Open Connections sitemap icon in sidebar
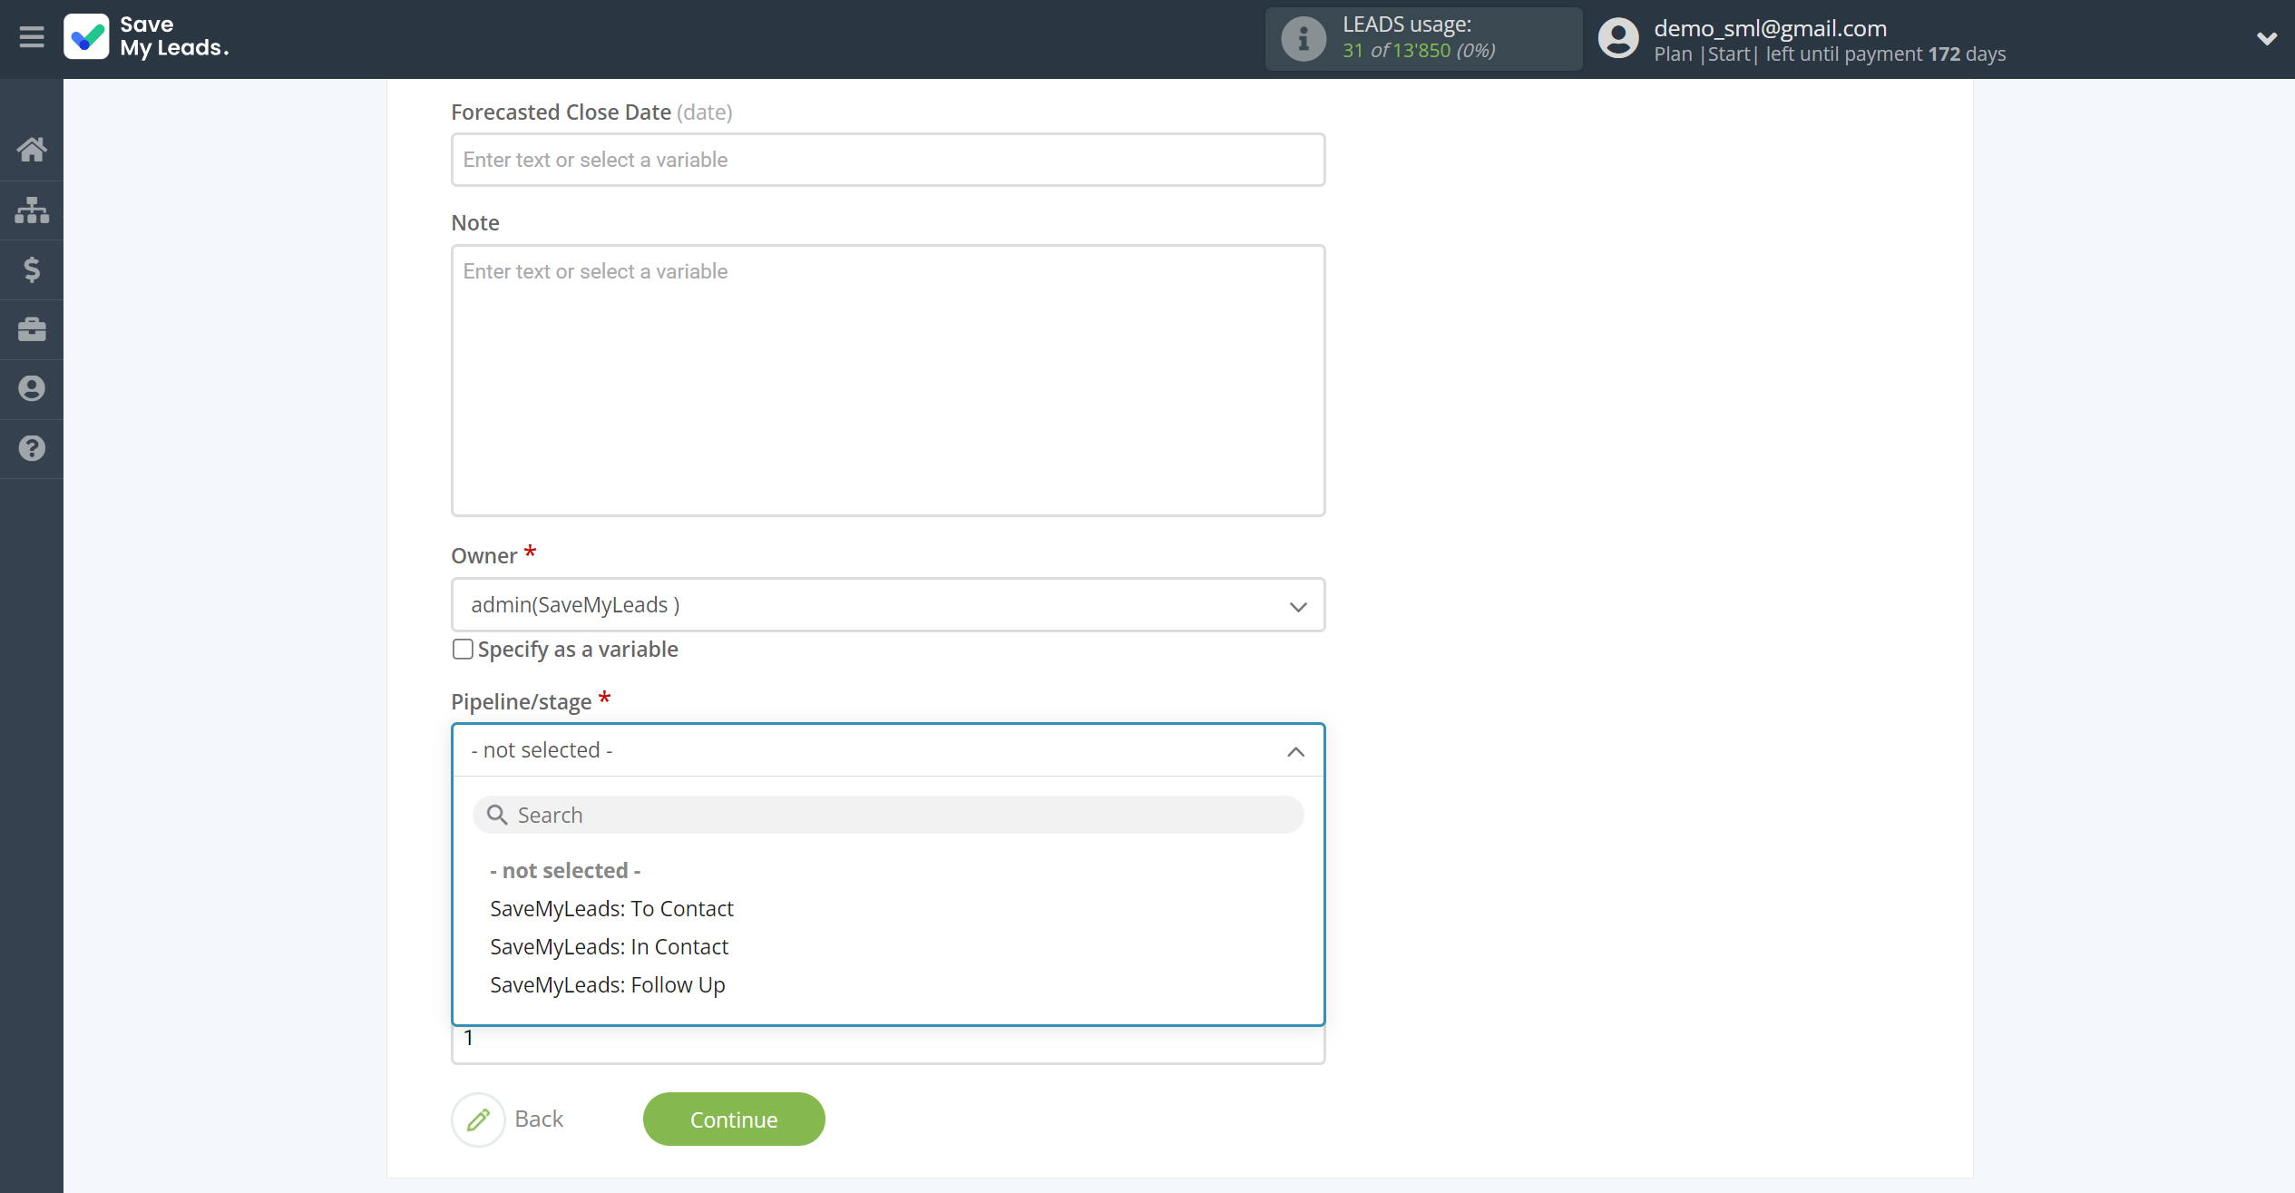 pyautogui.click(x=32, y=210)
